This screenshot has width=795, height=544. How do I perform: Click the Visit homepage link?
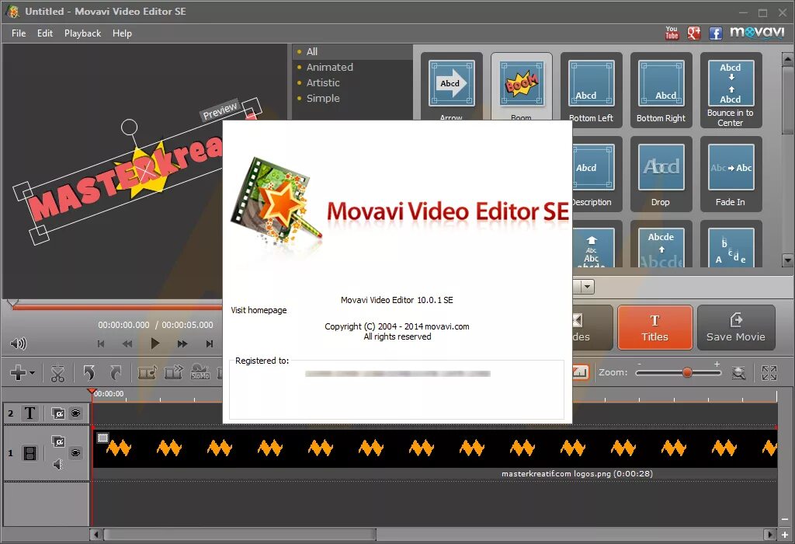tap(259, 310)
